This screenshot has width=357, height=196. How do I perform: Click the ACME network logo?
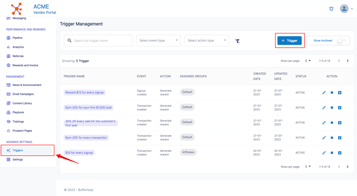17,9
